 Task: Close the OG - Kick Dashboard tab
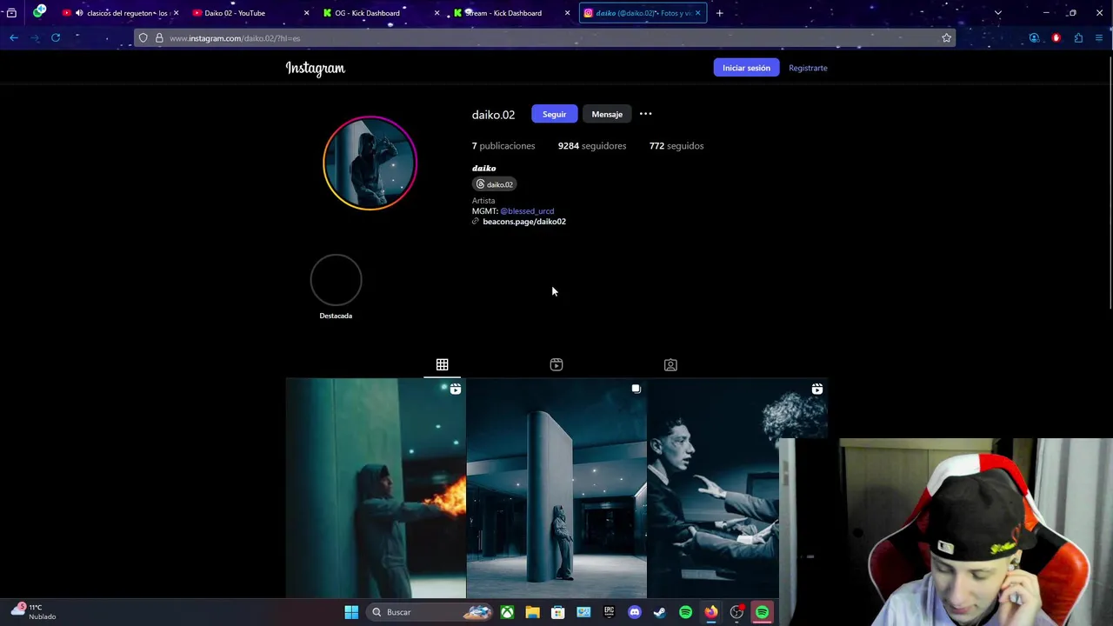click(x=437, y=13)
